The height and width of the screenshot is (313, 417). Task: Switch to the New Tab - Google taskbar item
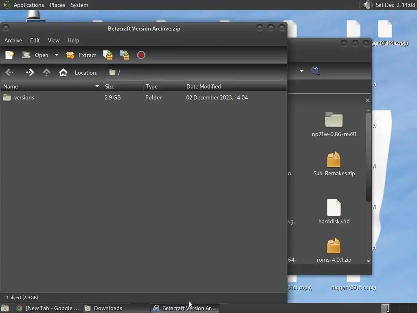click(48, 308)
